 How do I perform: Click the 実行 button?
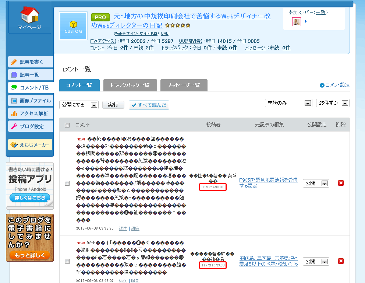pyautogui.click(x=113, y=105)
